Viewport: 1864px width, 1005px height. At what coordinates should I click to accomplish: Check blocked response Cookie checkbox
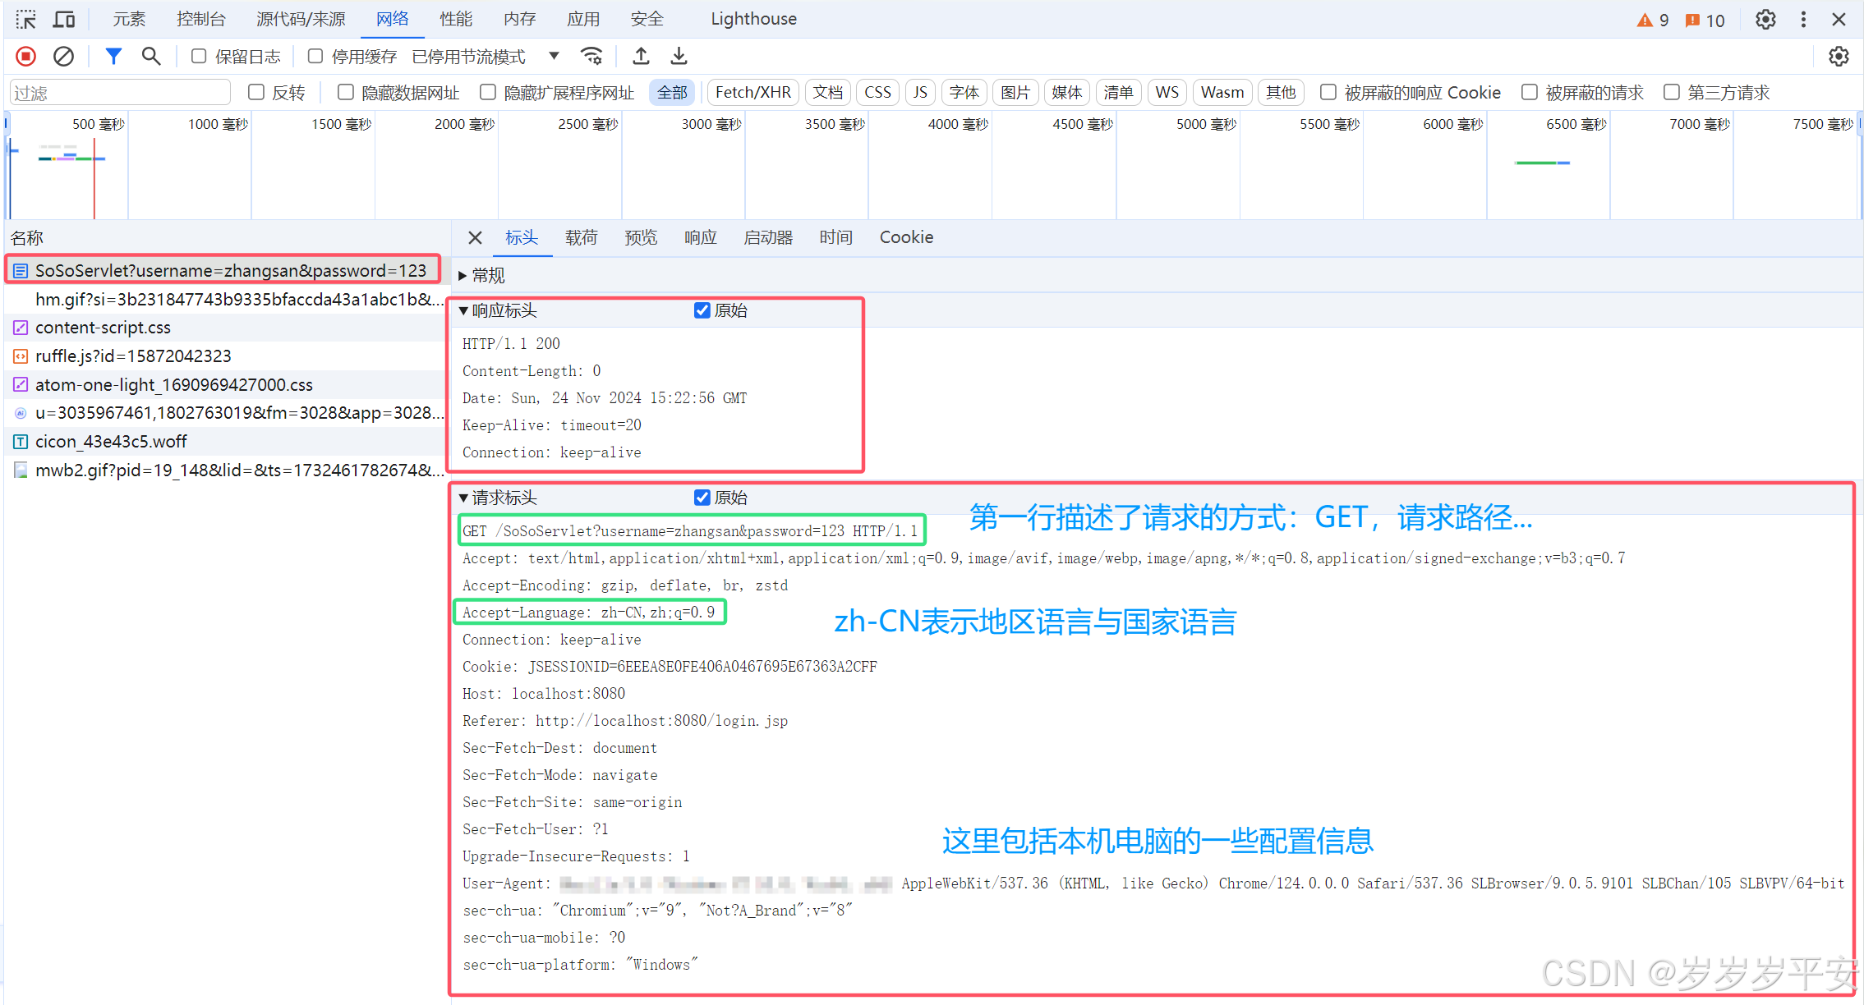[x=1328, y=92]
